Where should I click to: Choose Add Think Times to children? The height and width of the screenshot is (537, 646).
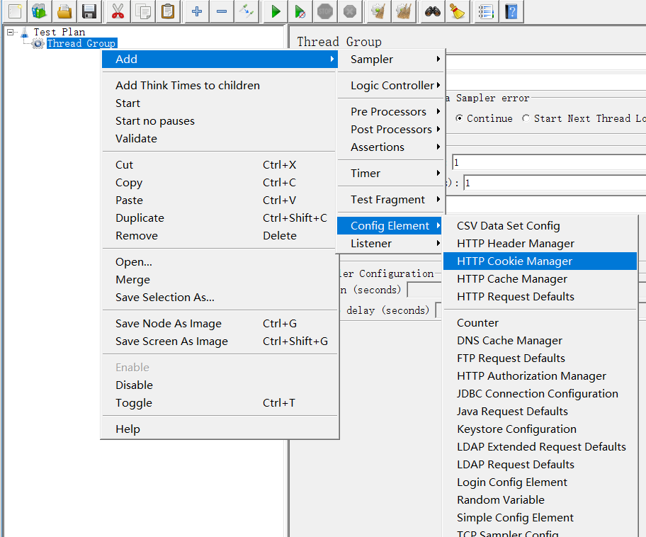[x=220, y=85]
